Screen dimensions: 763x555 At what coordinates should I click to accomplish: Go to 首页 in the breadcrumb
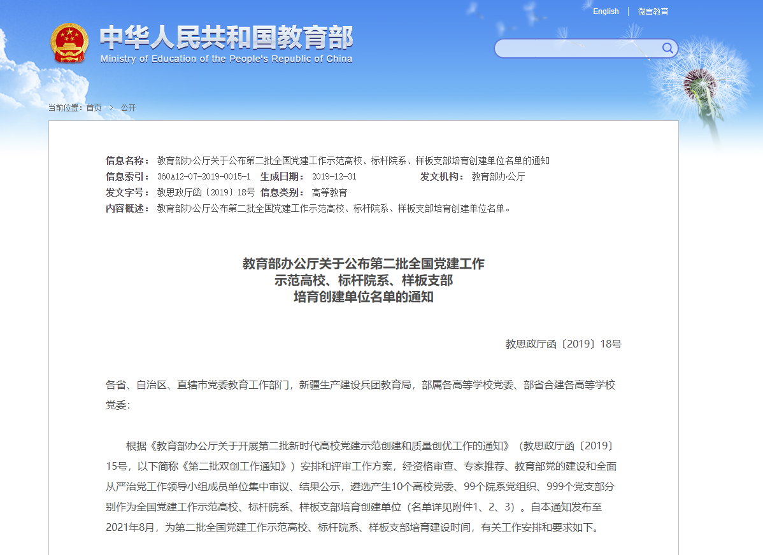[94, 108]
